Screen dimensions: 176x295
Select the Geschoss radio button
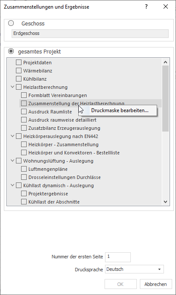(x=11, y=23)
